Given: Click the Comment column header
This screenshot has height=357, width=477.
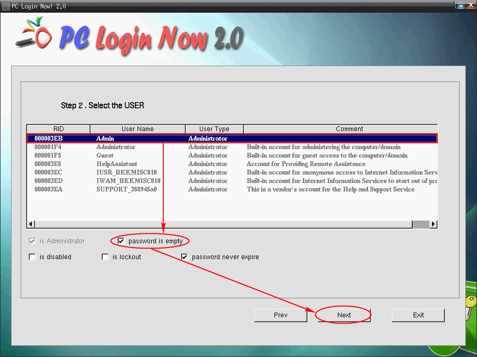Looking at the screenshot, I should point(341,129).
